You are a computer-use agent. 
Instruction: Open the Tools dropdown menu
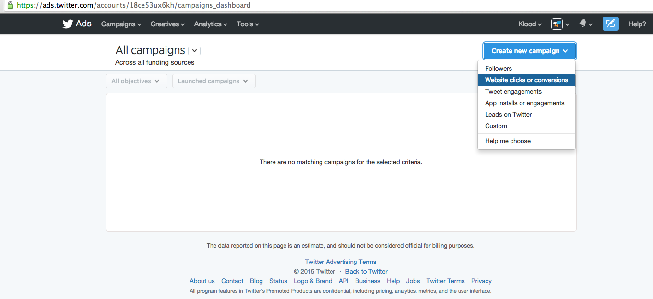tap(248, 24)
